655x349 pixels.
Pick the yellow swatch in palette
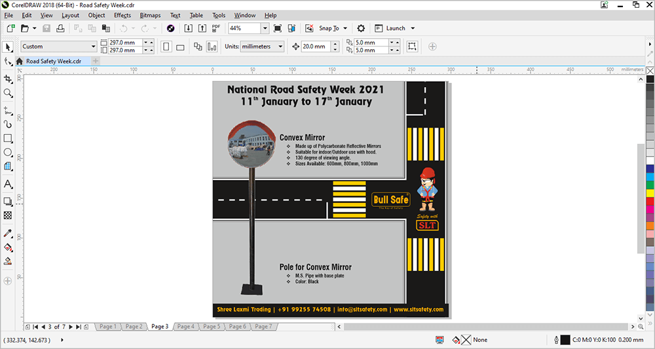click(x=650, y=193)
